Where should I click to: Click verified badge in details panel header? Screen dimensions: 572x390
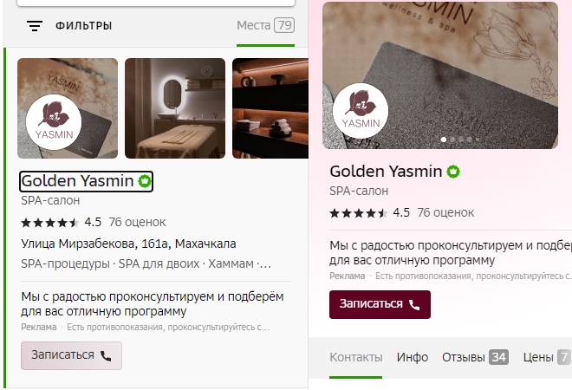point(453,172)
